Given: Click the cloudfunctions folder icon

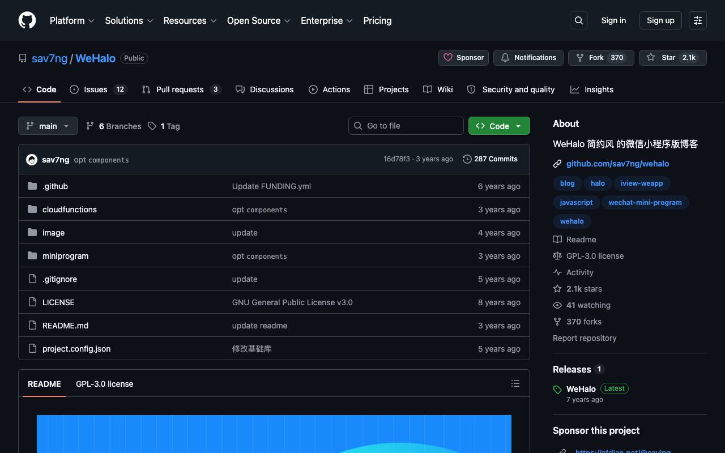Looking at the screenshot, I should [32, 209].
